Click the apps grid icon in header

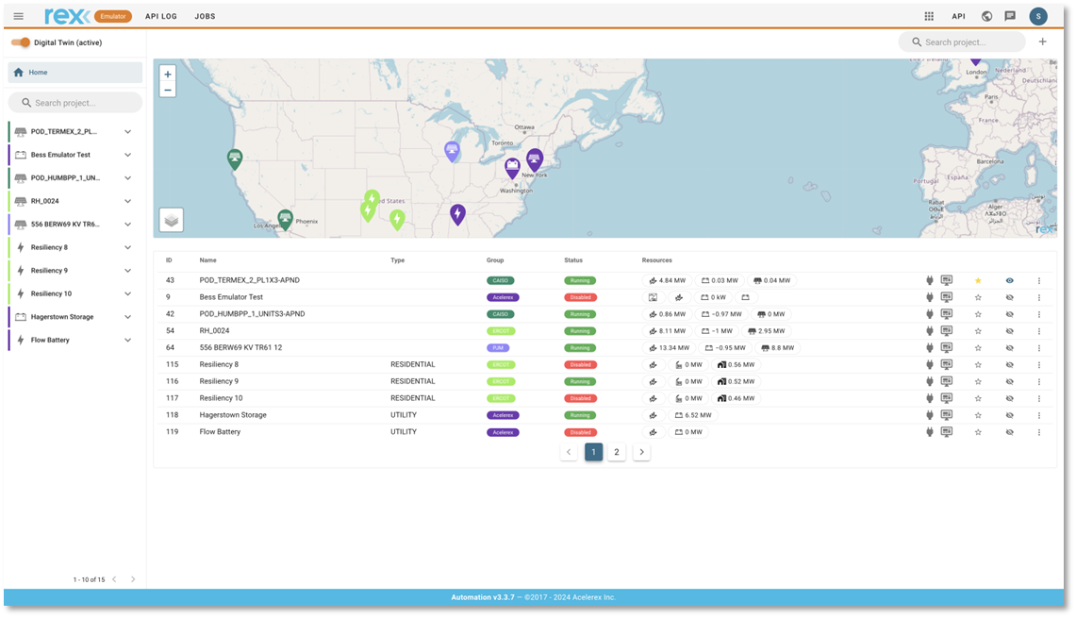[929, 16]
